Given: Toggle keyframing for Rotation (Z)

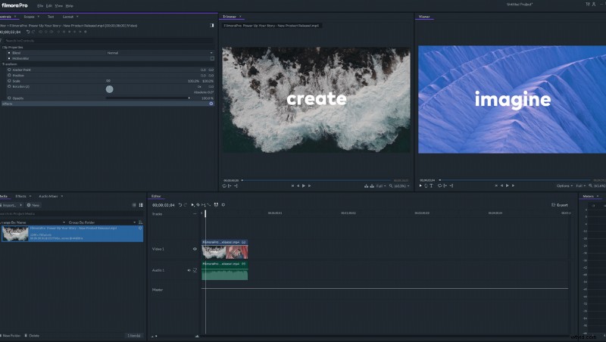Looking at the screenshot, I should [9, 86].
